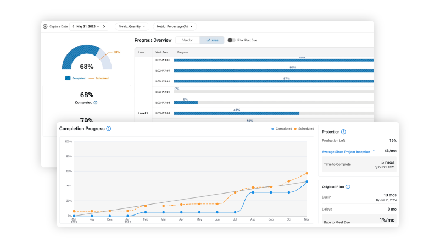This screenshot has height=248, width=440.
Task: Open the Metric: Percentage (%) dropdown
Action: pyautogui.click(x=175, y=26)
